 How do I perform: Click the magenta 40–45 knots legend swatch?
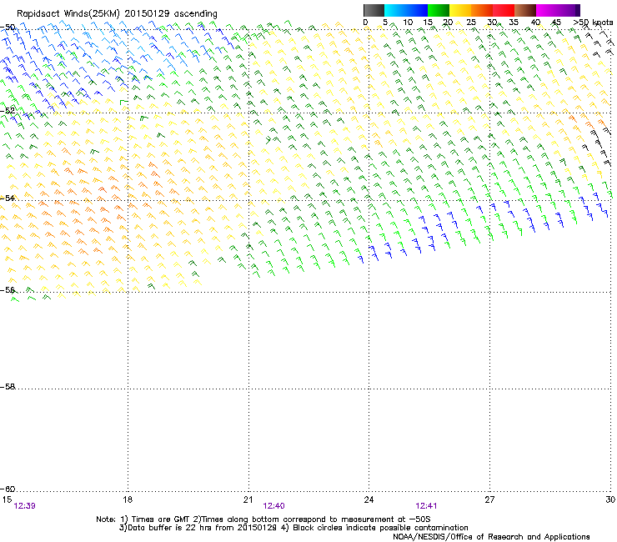point(547,10)
